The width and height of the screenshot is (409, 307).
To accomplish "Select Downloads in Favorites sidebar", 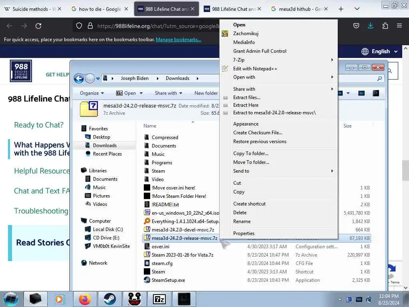I will [105, 146].
